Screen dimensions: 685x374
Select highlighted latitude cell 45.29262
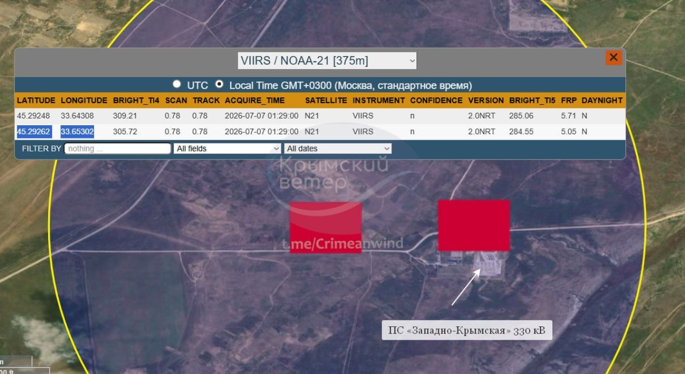pos(34,132)
